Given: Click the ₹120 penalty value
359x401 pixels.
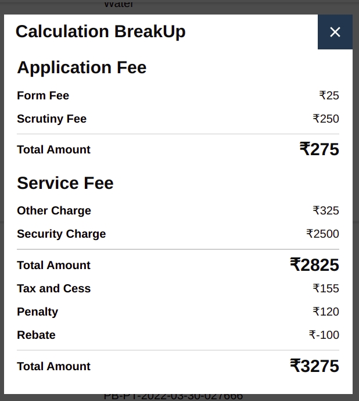Looking at the screenshot, I should 326,312.
